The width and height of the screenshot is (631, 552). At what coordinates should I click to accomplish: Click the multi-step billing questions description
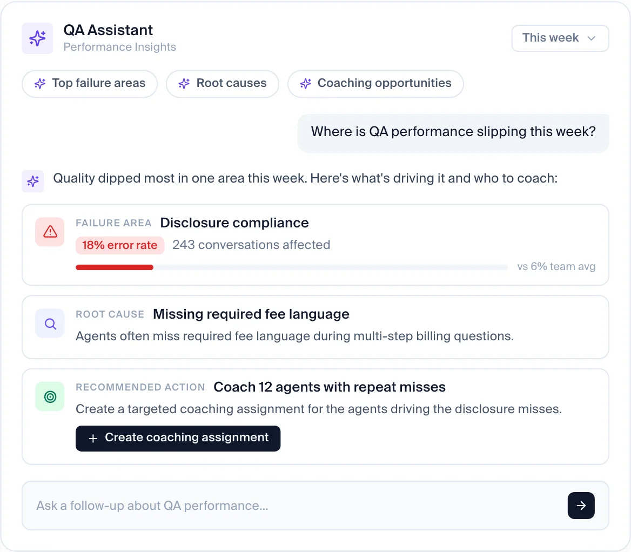coord(294,336)
